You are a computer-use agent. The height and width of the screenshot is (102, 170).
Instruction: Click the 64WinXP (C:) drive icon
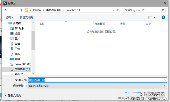[x=12, y=64]
